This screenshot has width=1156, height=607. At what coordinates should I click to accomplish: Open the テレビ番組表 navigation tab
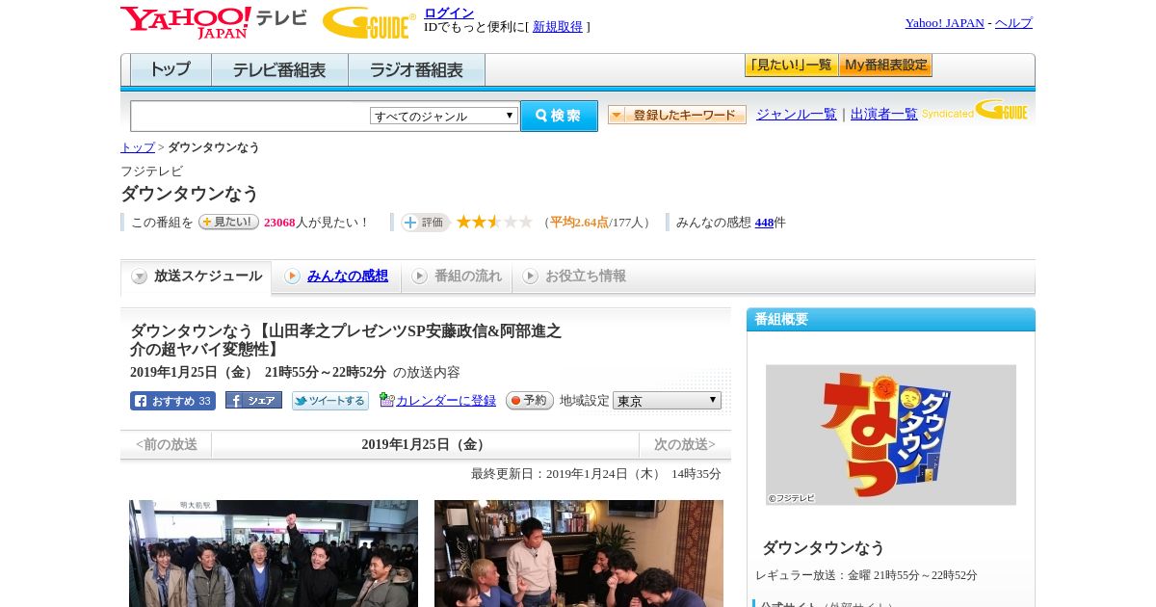(279, 70)
